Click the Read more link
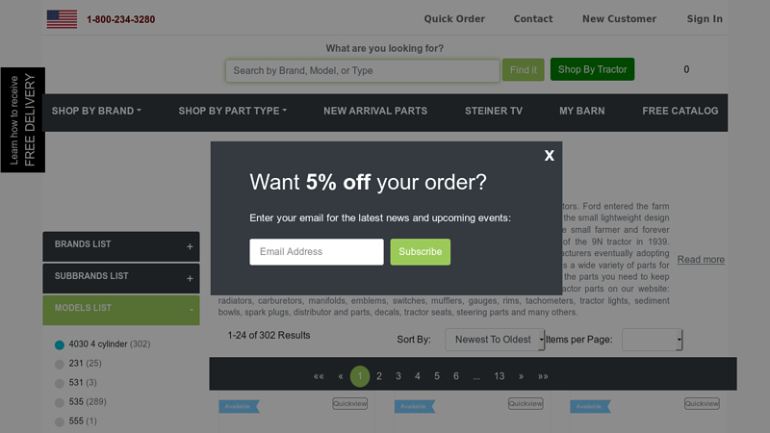The width and height of the screenshot is (770, 433). (701, 259)
